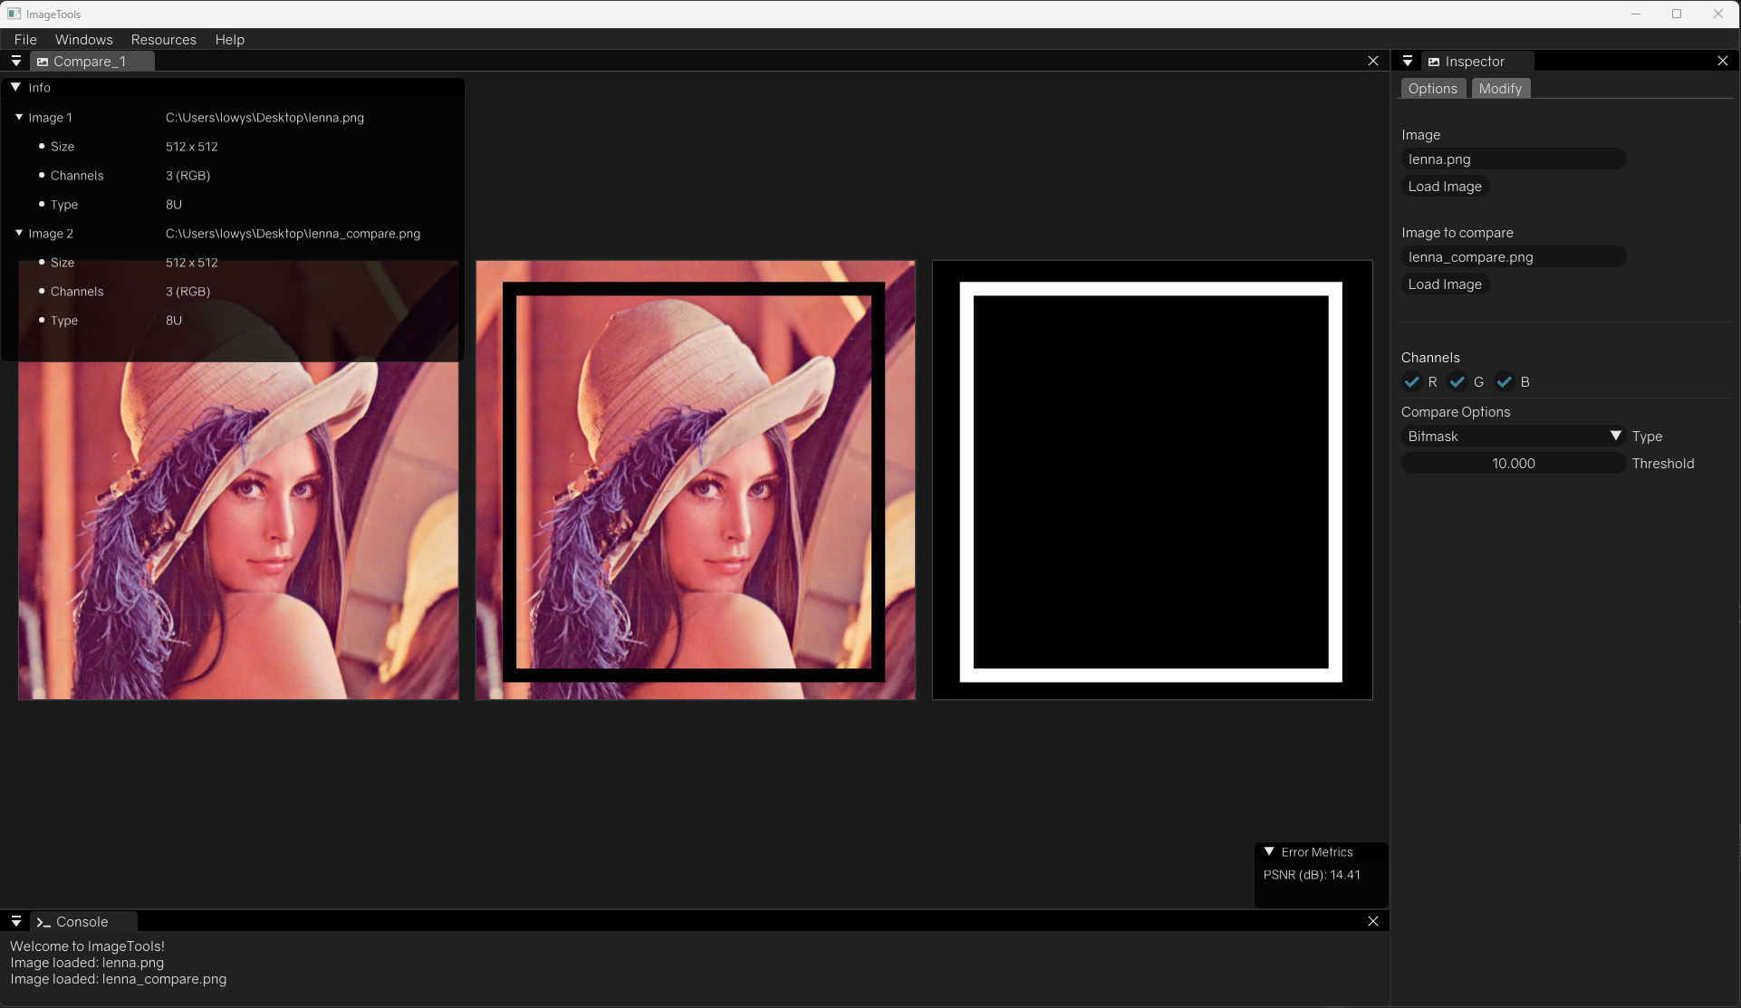Toggle the B channel checkbox
The height and width of the screenshot is (1008, 1741).
(1504, 382)
